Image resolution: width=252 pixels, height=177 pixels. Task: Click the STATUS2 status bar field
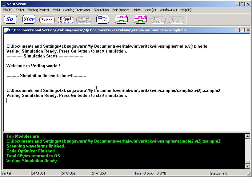pyautogui.click(x=76, y=173)
